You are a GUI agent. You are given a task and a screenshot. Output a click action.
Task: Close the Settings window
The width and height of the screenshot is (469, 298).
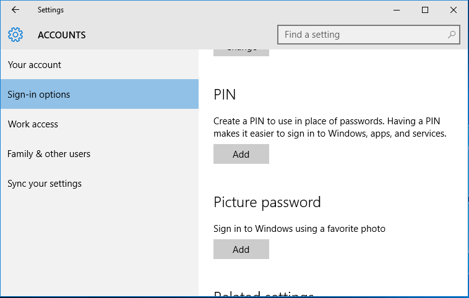(x=453, y=10)
